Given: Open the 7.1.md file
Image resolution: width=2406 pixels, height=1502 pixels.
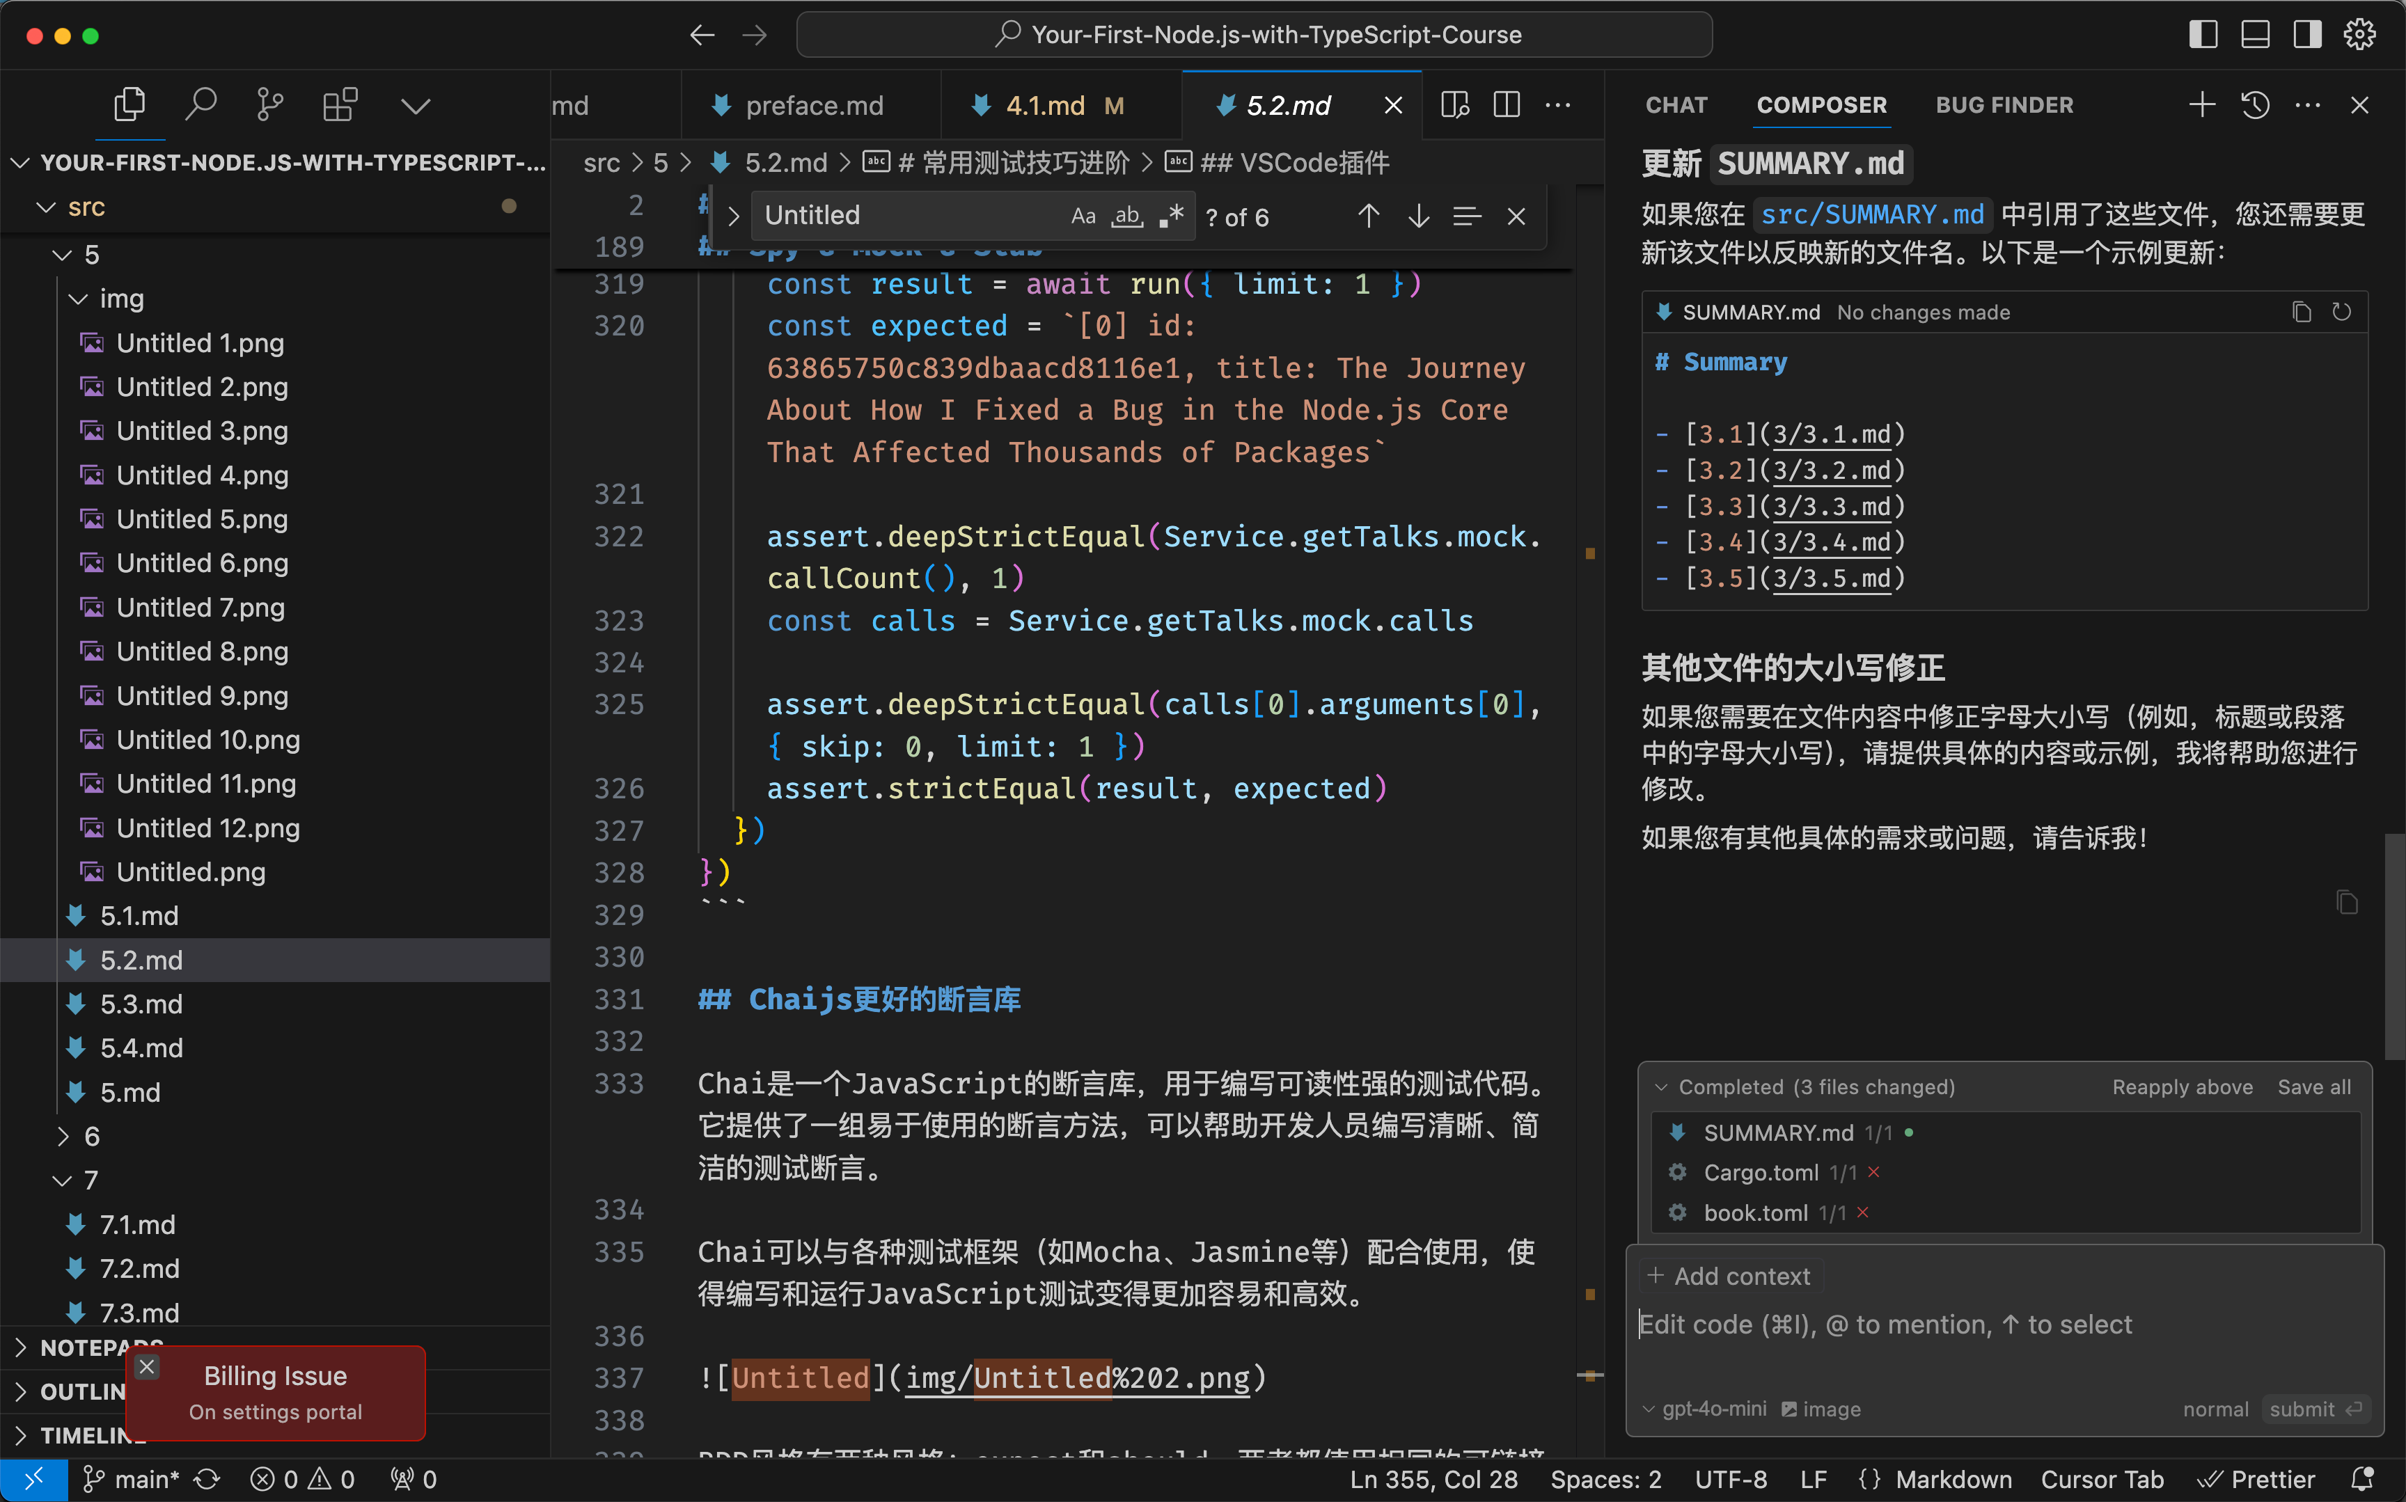Looking at the screenshot, I should [x=137, y=1224].
